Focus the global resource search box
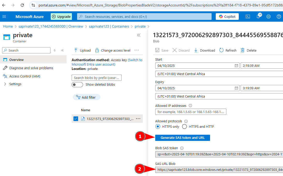The image size is (283, 176). [144, 17]
